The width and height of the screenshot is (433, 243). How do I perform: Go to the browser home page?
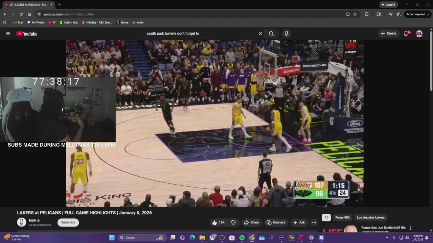(x=29, y=14)
